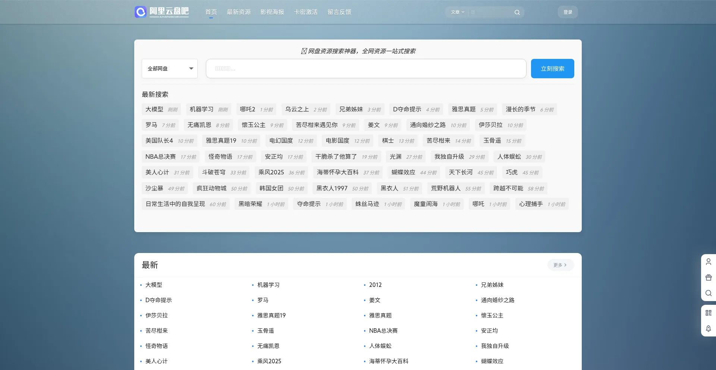Click the 跨越不可能 search tag

pyautogui.click(x=518, y=188)
